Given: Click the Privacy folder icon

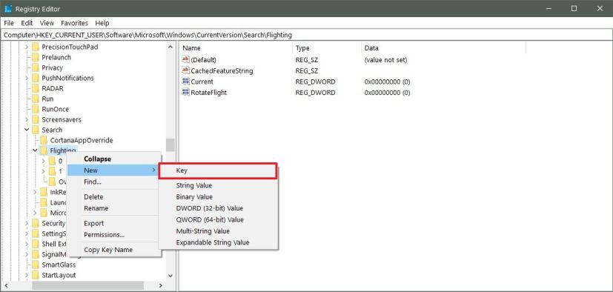Looking at the screenshot, I should click(x=36, y=67).
